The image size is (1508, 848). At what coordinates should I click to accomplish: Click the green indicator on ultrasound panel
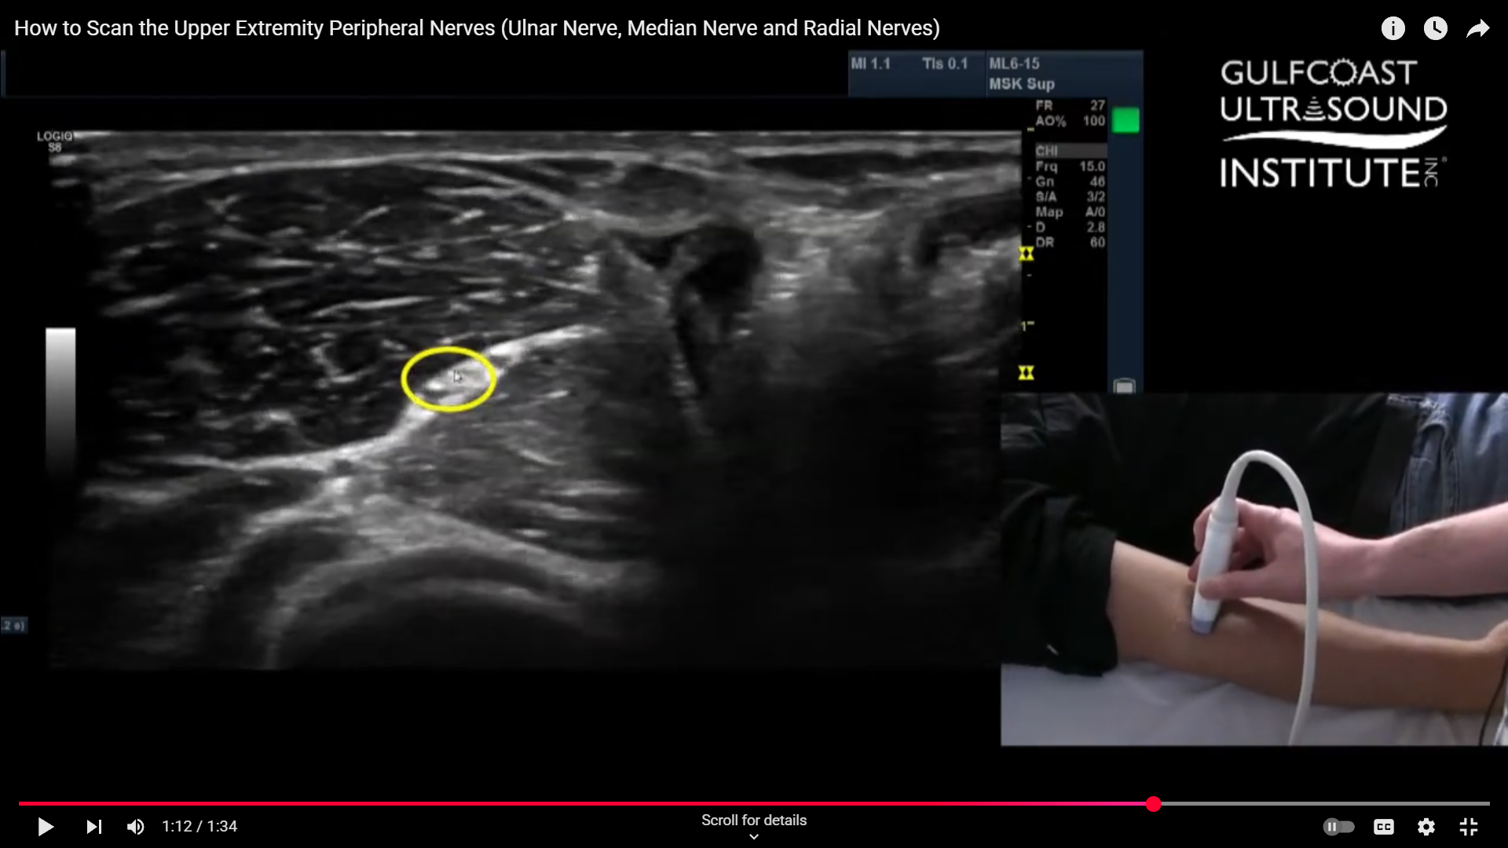(x=1126, y=121)
